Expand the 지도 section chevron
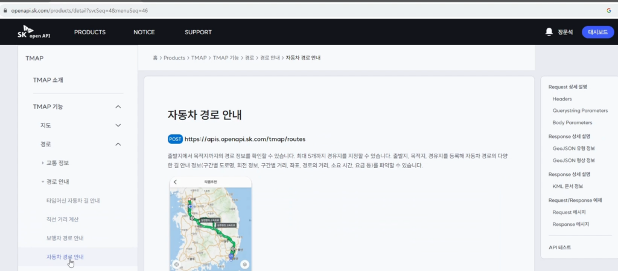 118,125
